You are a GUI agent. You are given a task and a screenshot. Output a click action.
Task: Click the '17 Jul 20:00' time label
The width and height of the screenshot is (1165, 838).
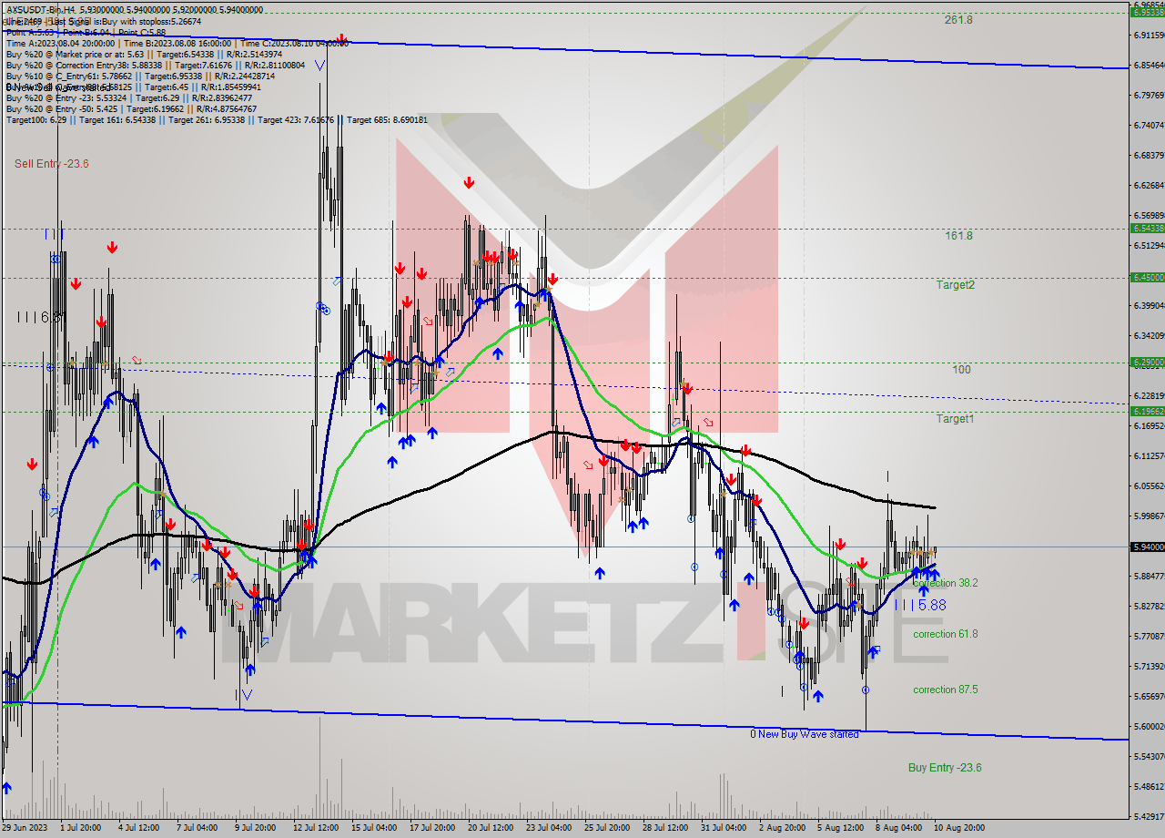point(432,828)
